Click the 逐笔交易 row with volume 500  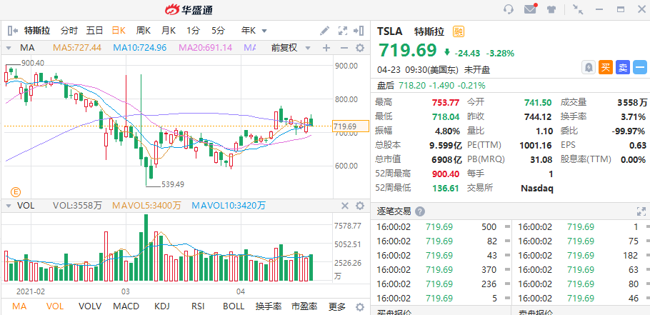pos(440,226)
